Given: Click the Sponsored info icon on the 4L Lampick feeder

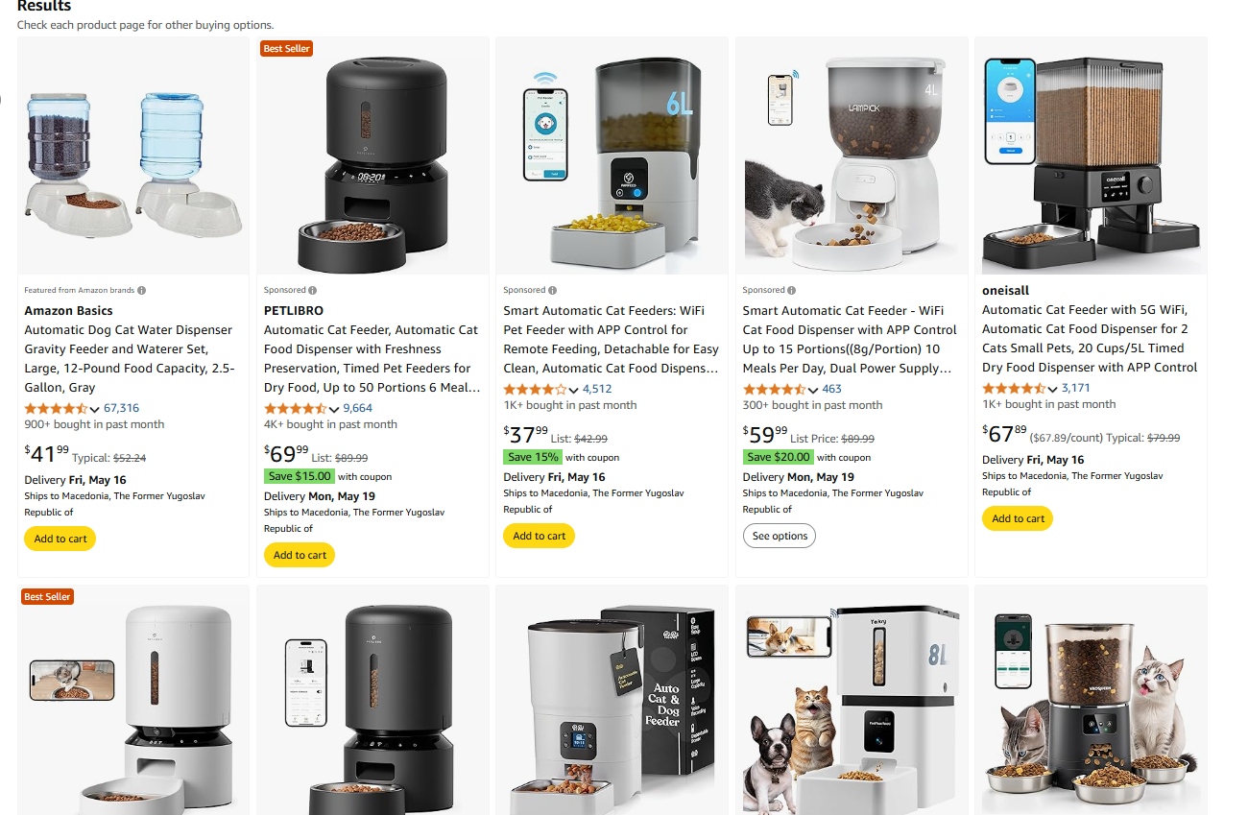Looking at the screenshot, I should [791, 290].
